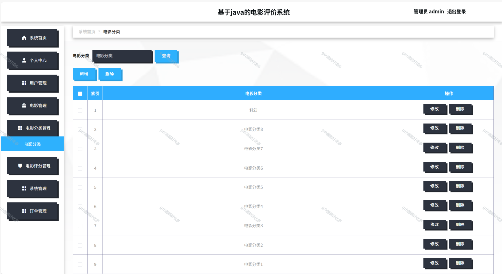Collapse 电影分类管理 sidebar menu
This screenshot has height=274, width=502.
point(33,128)
